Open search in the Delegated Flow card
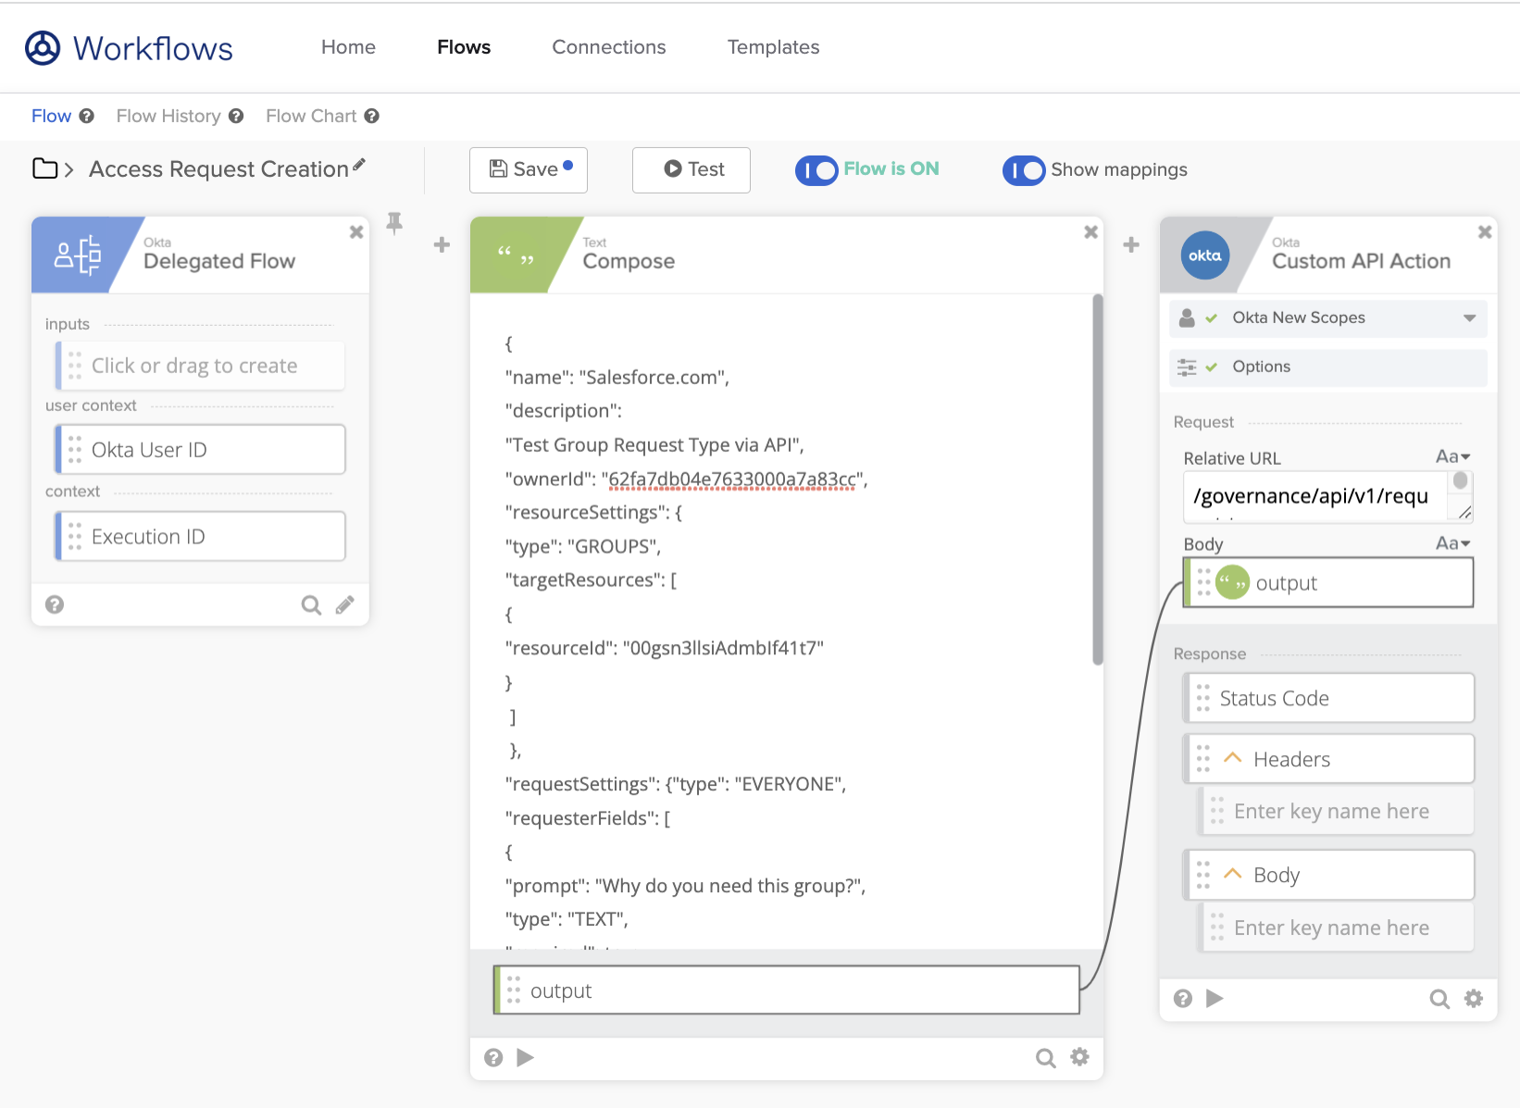 coord(311,604)
